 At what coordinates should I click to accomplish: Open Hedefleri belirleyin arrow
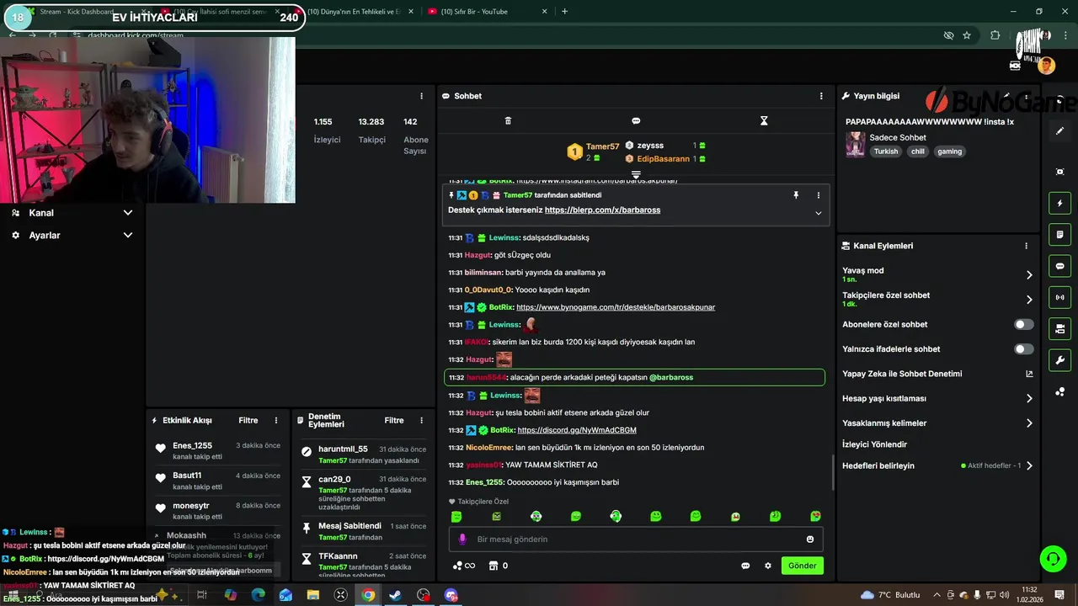point(1029,465)
